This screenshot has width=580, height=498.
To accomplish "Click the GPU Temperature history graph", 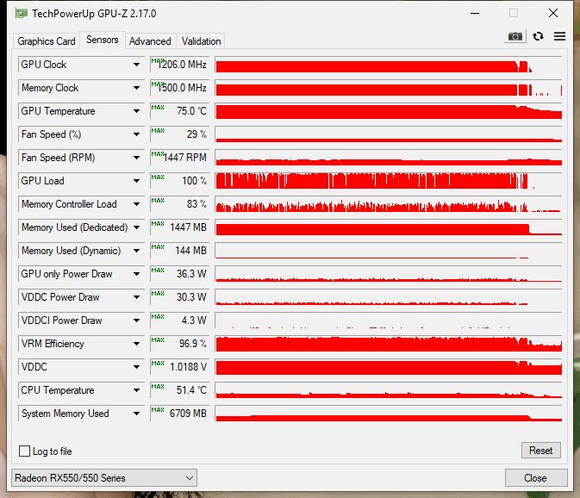I will [x=389, y=111].
